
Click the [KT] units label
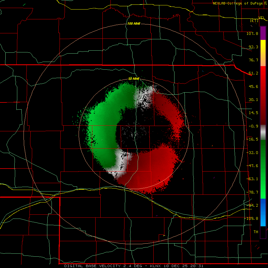tap(254, 21)
